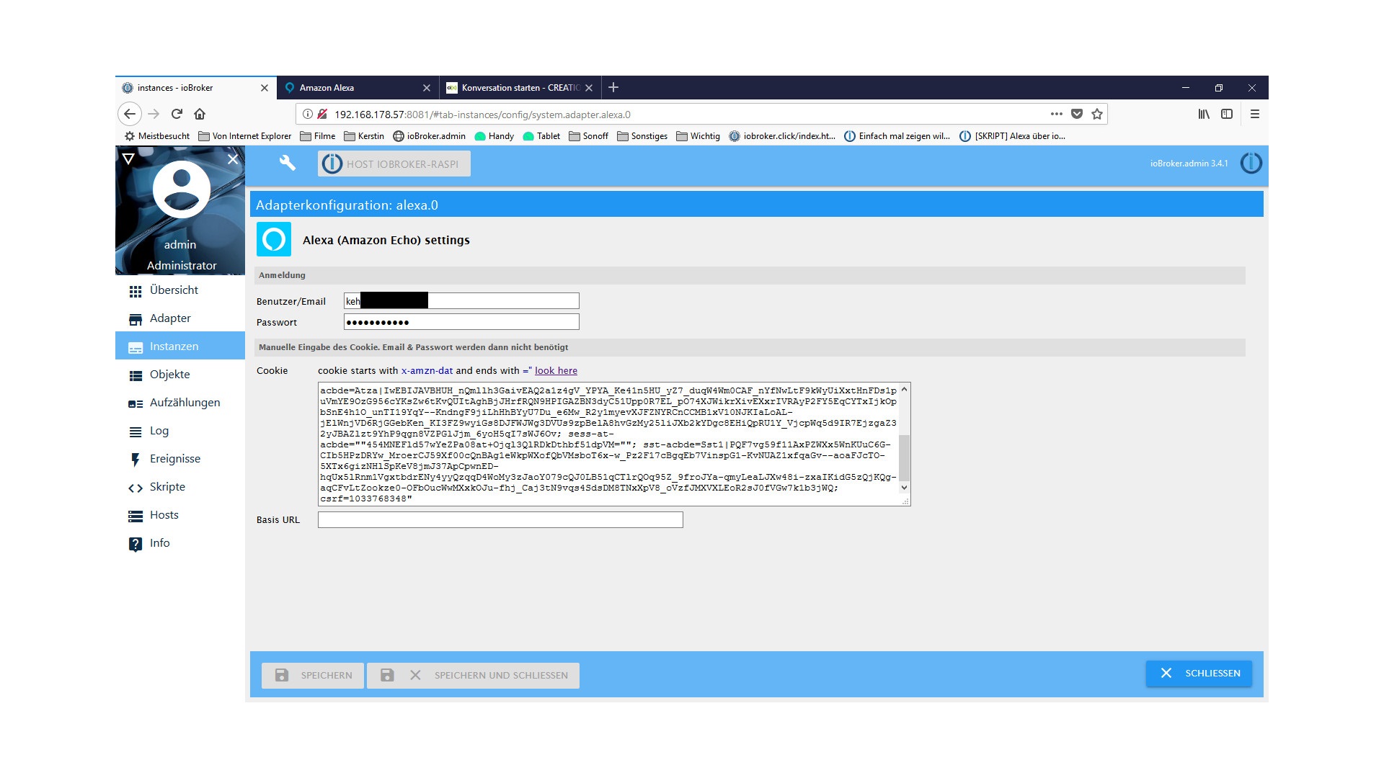Image resolution: width=1384 pixels, height=778 pixels.
Task: Open page actions three-dots menu
Action: pos(1057,114)
